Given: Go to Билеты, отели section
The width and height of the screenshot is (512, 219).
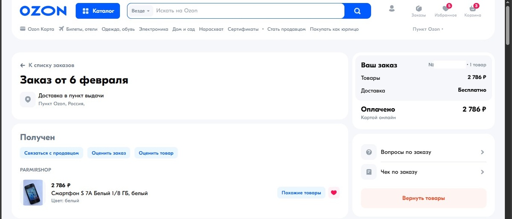Looking at the screenshot, I should [78, 29].
